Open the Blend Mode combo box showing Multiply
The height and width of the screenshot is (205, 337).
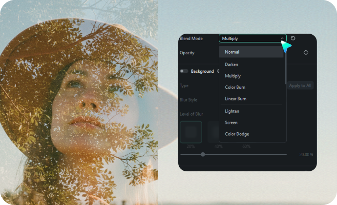click(253, 39)
